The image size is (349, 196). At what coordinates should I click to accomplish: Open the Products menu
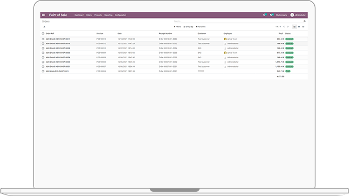pos(98,15)
